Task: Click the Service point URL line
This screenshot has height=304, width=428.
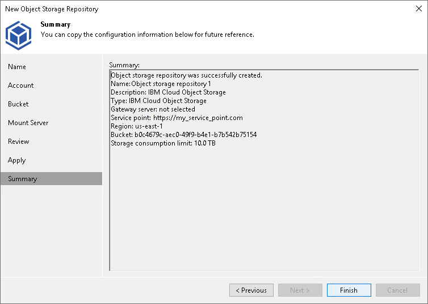Action: pos(177,118)
